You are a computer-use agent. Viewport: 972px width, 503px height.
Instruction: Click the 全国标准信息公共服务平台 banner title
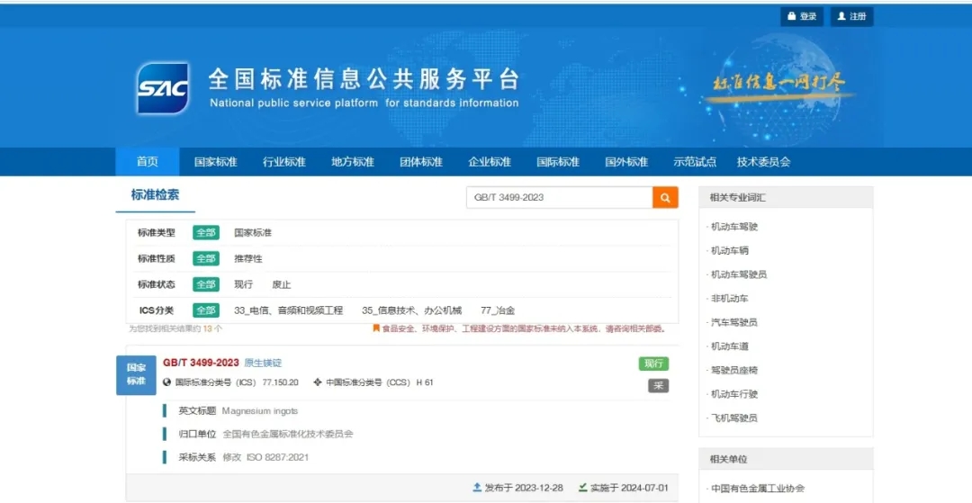coord(364,78)
